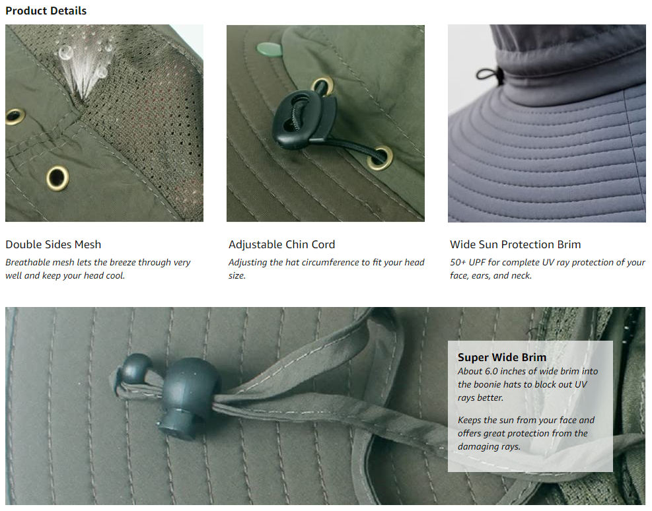This screenshot has width=652, height=511.
Task: Click the Super Wide Brim banner image
Action: pos(325,406)
